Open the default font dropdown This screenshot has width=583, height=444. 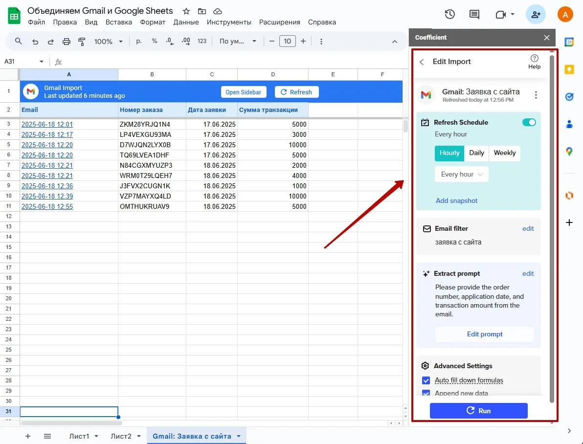238,42
